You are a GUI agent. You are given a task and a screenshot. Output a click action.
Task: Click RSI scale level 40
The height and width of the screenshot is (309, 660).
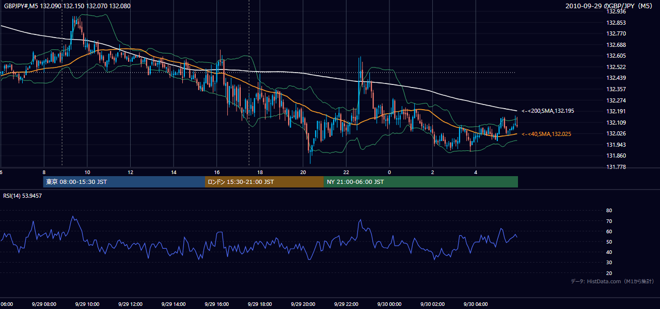609,252
